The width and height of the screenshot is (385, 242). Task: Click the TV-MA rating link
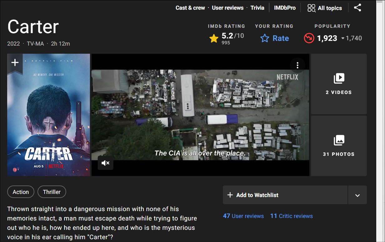[35, 44]
